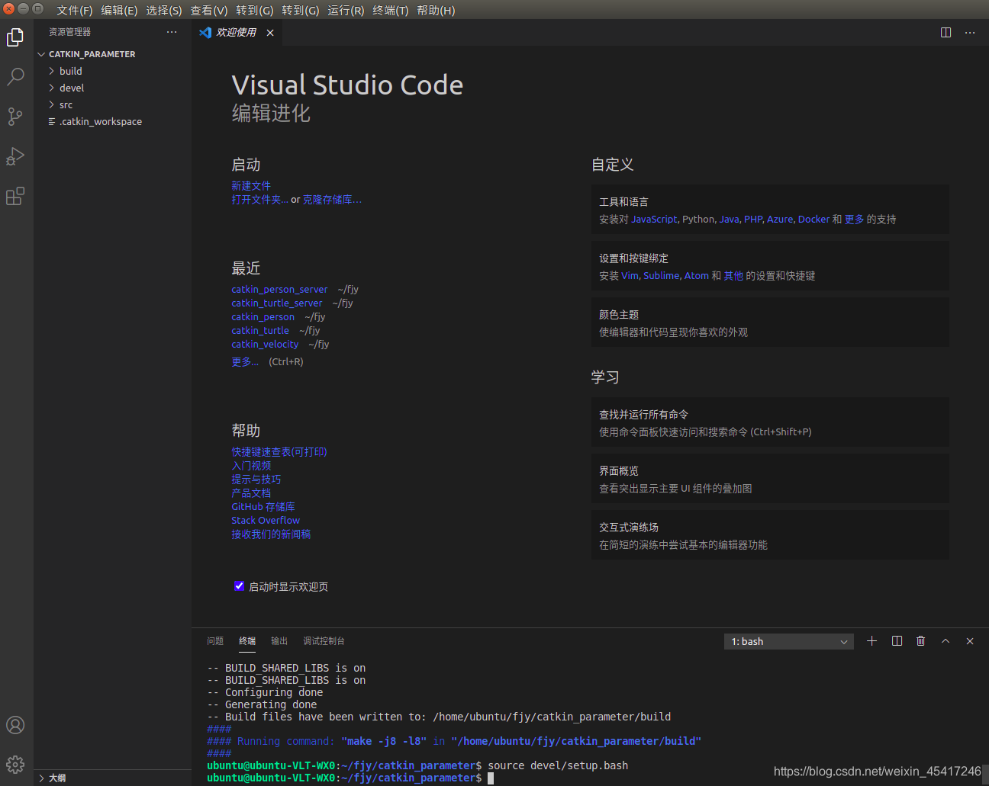The width and height of the screenshot is (989, 786).
Task: Collapse the CATKIN_PARAMETER root folder
Action: point(42,54)
